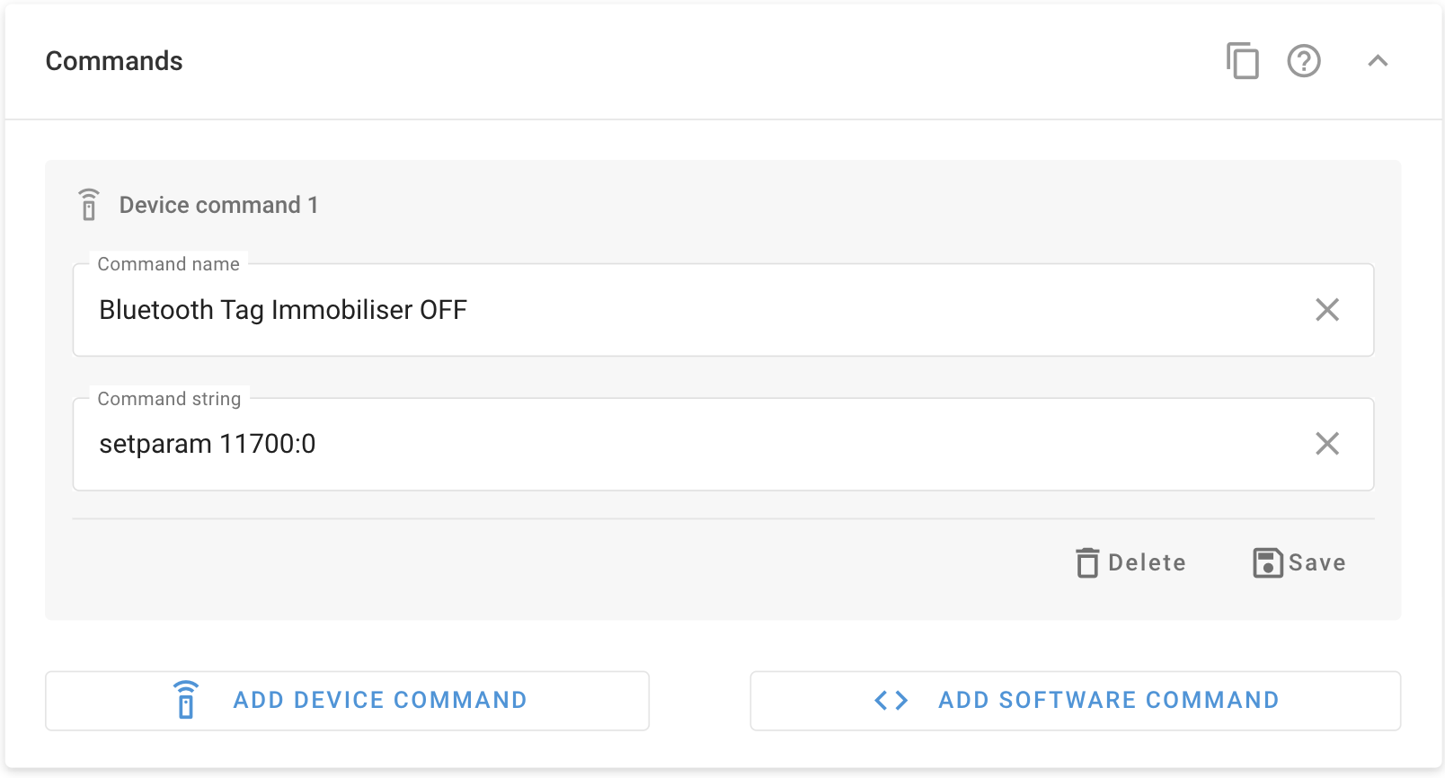The image size is (1445, 778).
Task: Click the remote icon in Add Device Command
Action: [x=186, y=700]
